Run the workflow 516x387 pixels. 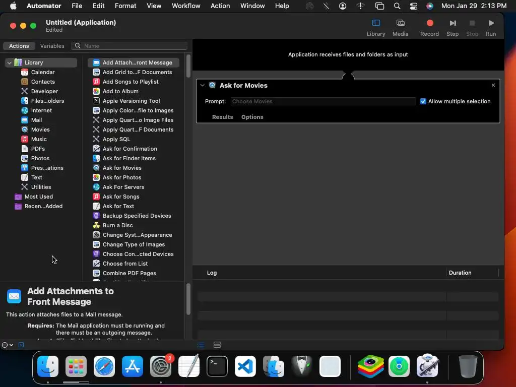(x=491, y=28)
